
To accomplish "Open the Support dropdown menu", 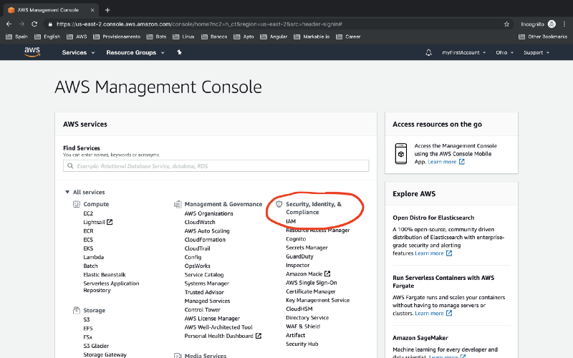I will click(x=536, y=52).
